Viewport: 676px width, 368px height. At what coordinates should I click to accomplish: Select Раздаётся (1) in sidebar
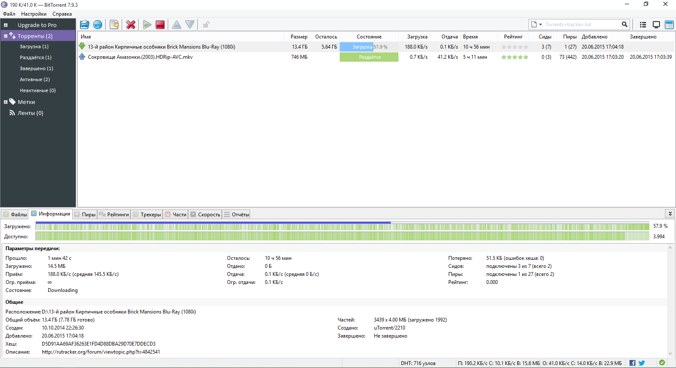pyautogui.click(x=35, y=57)
